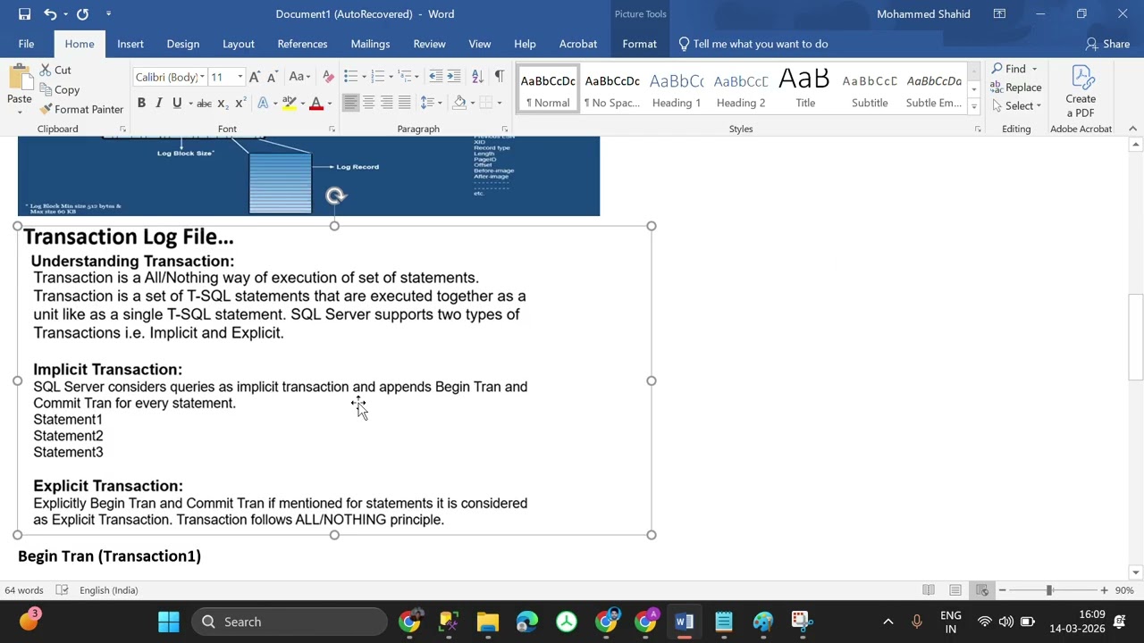Click the Windows taskbar Search box
Image resolution: width=1144 pixels, height=643 pixels.
(x=290, y=622)
